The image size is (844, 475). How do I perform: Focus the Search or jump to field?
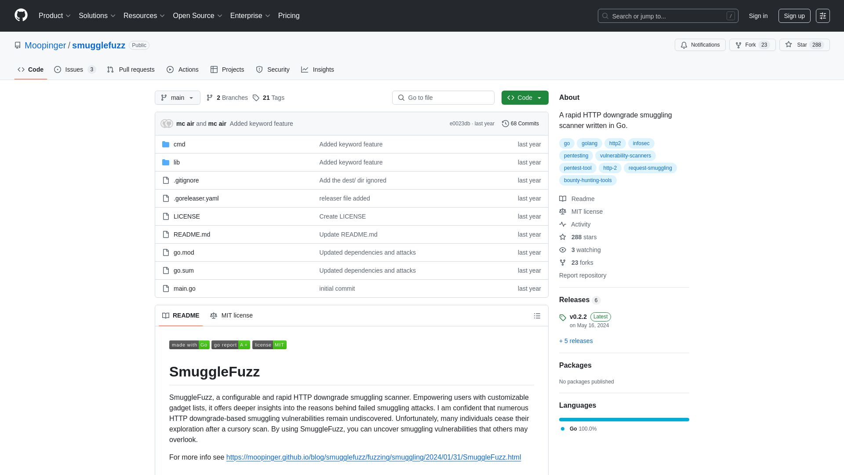668,16
